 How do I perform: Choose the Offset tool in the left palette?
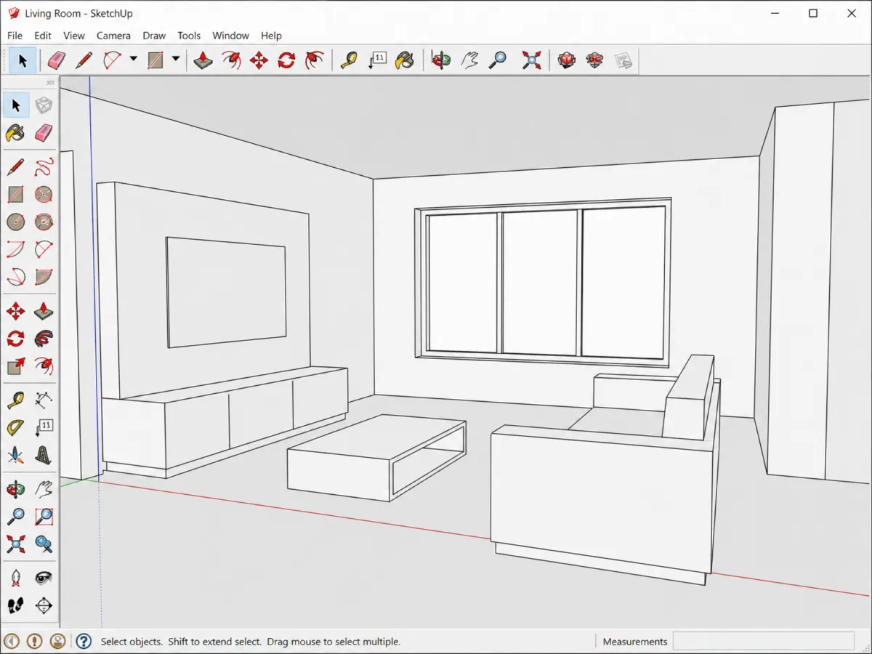tap(44, 366)
